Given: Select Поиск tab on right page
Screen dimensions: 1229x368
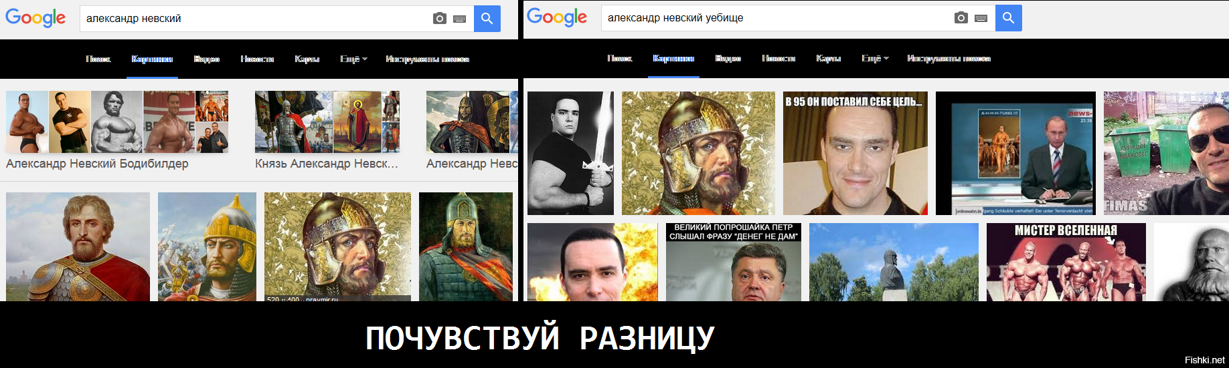Looking at the screenshot, I should tap(620, 59).
